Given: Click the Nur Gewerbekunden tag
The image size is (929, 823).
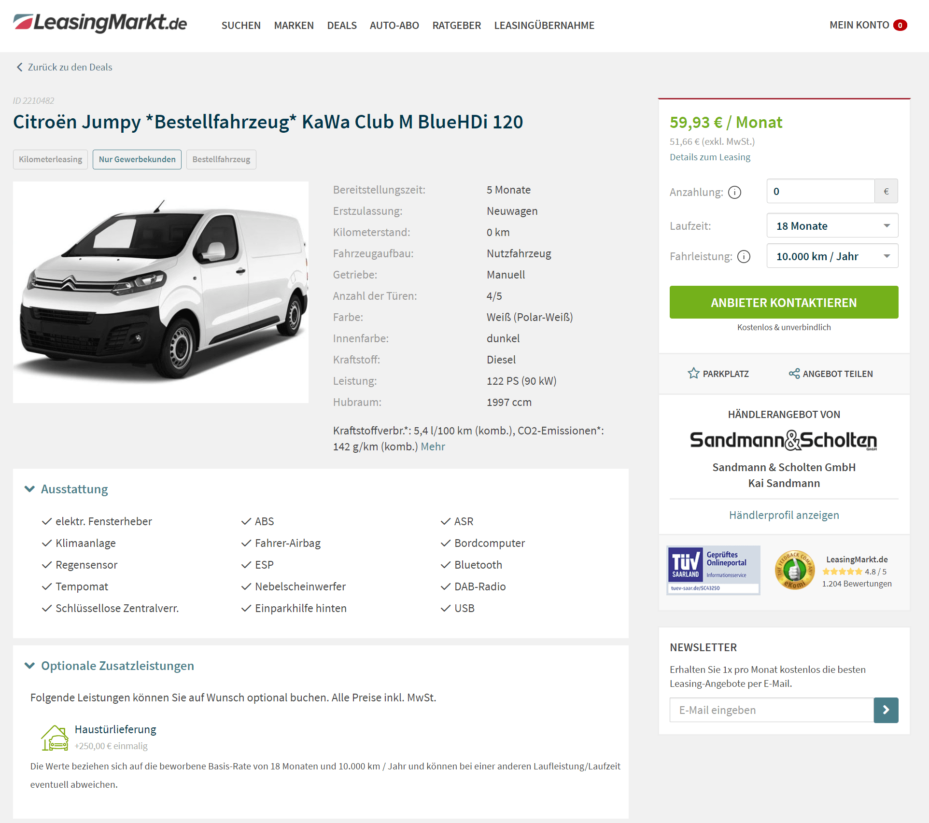Looking at the screenshot, I should (x=137, y=159).
